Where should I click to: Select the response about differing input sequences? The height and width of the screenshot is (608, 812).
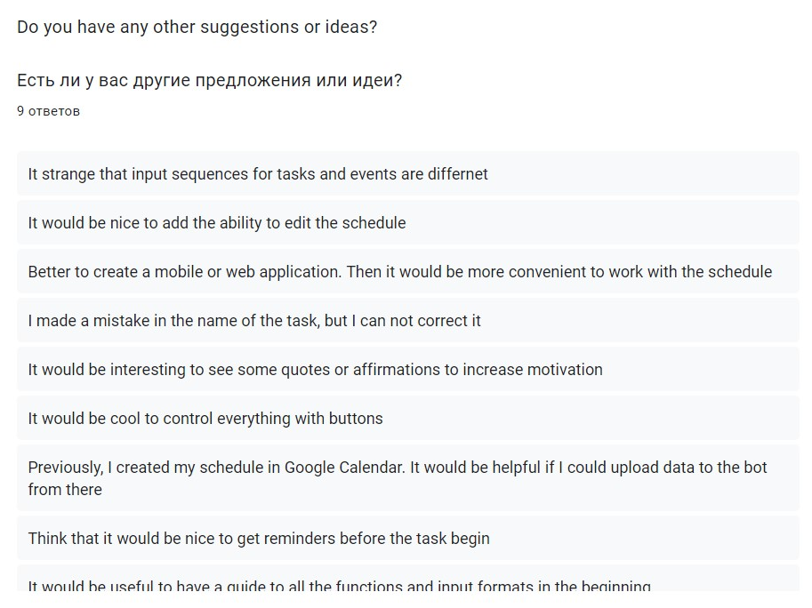click(x=257, y=174)
